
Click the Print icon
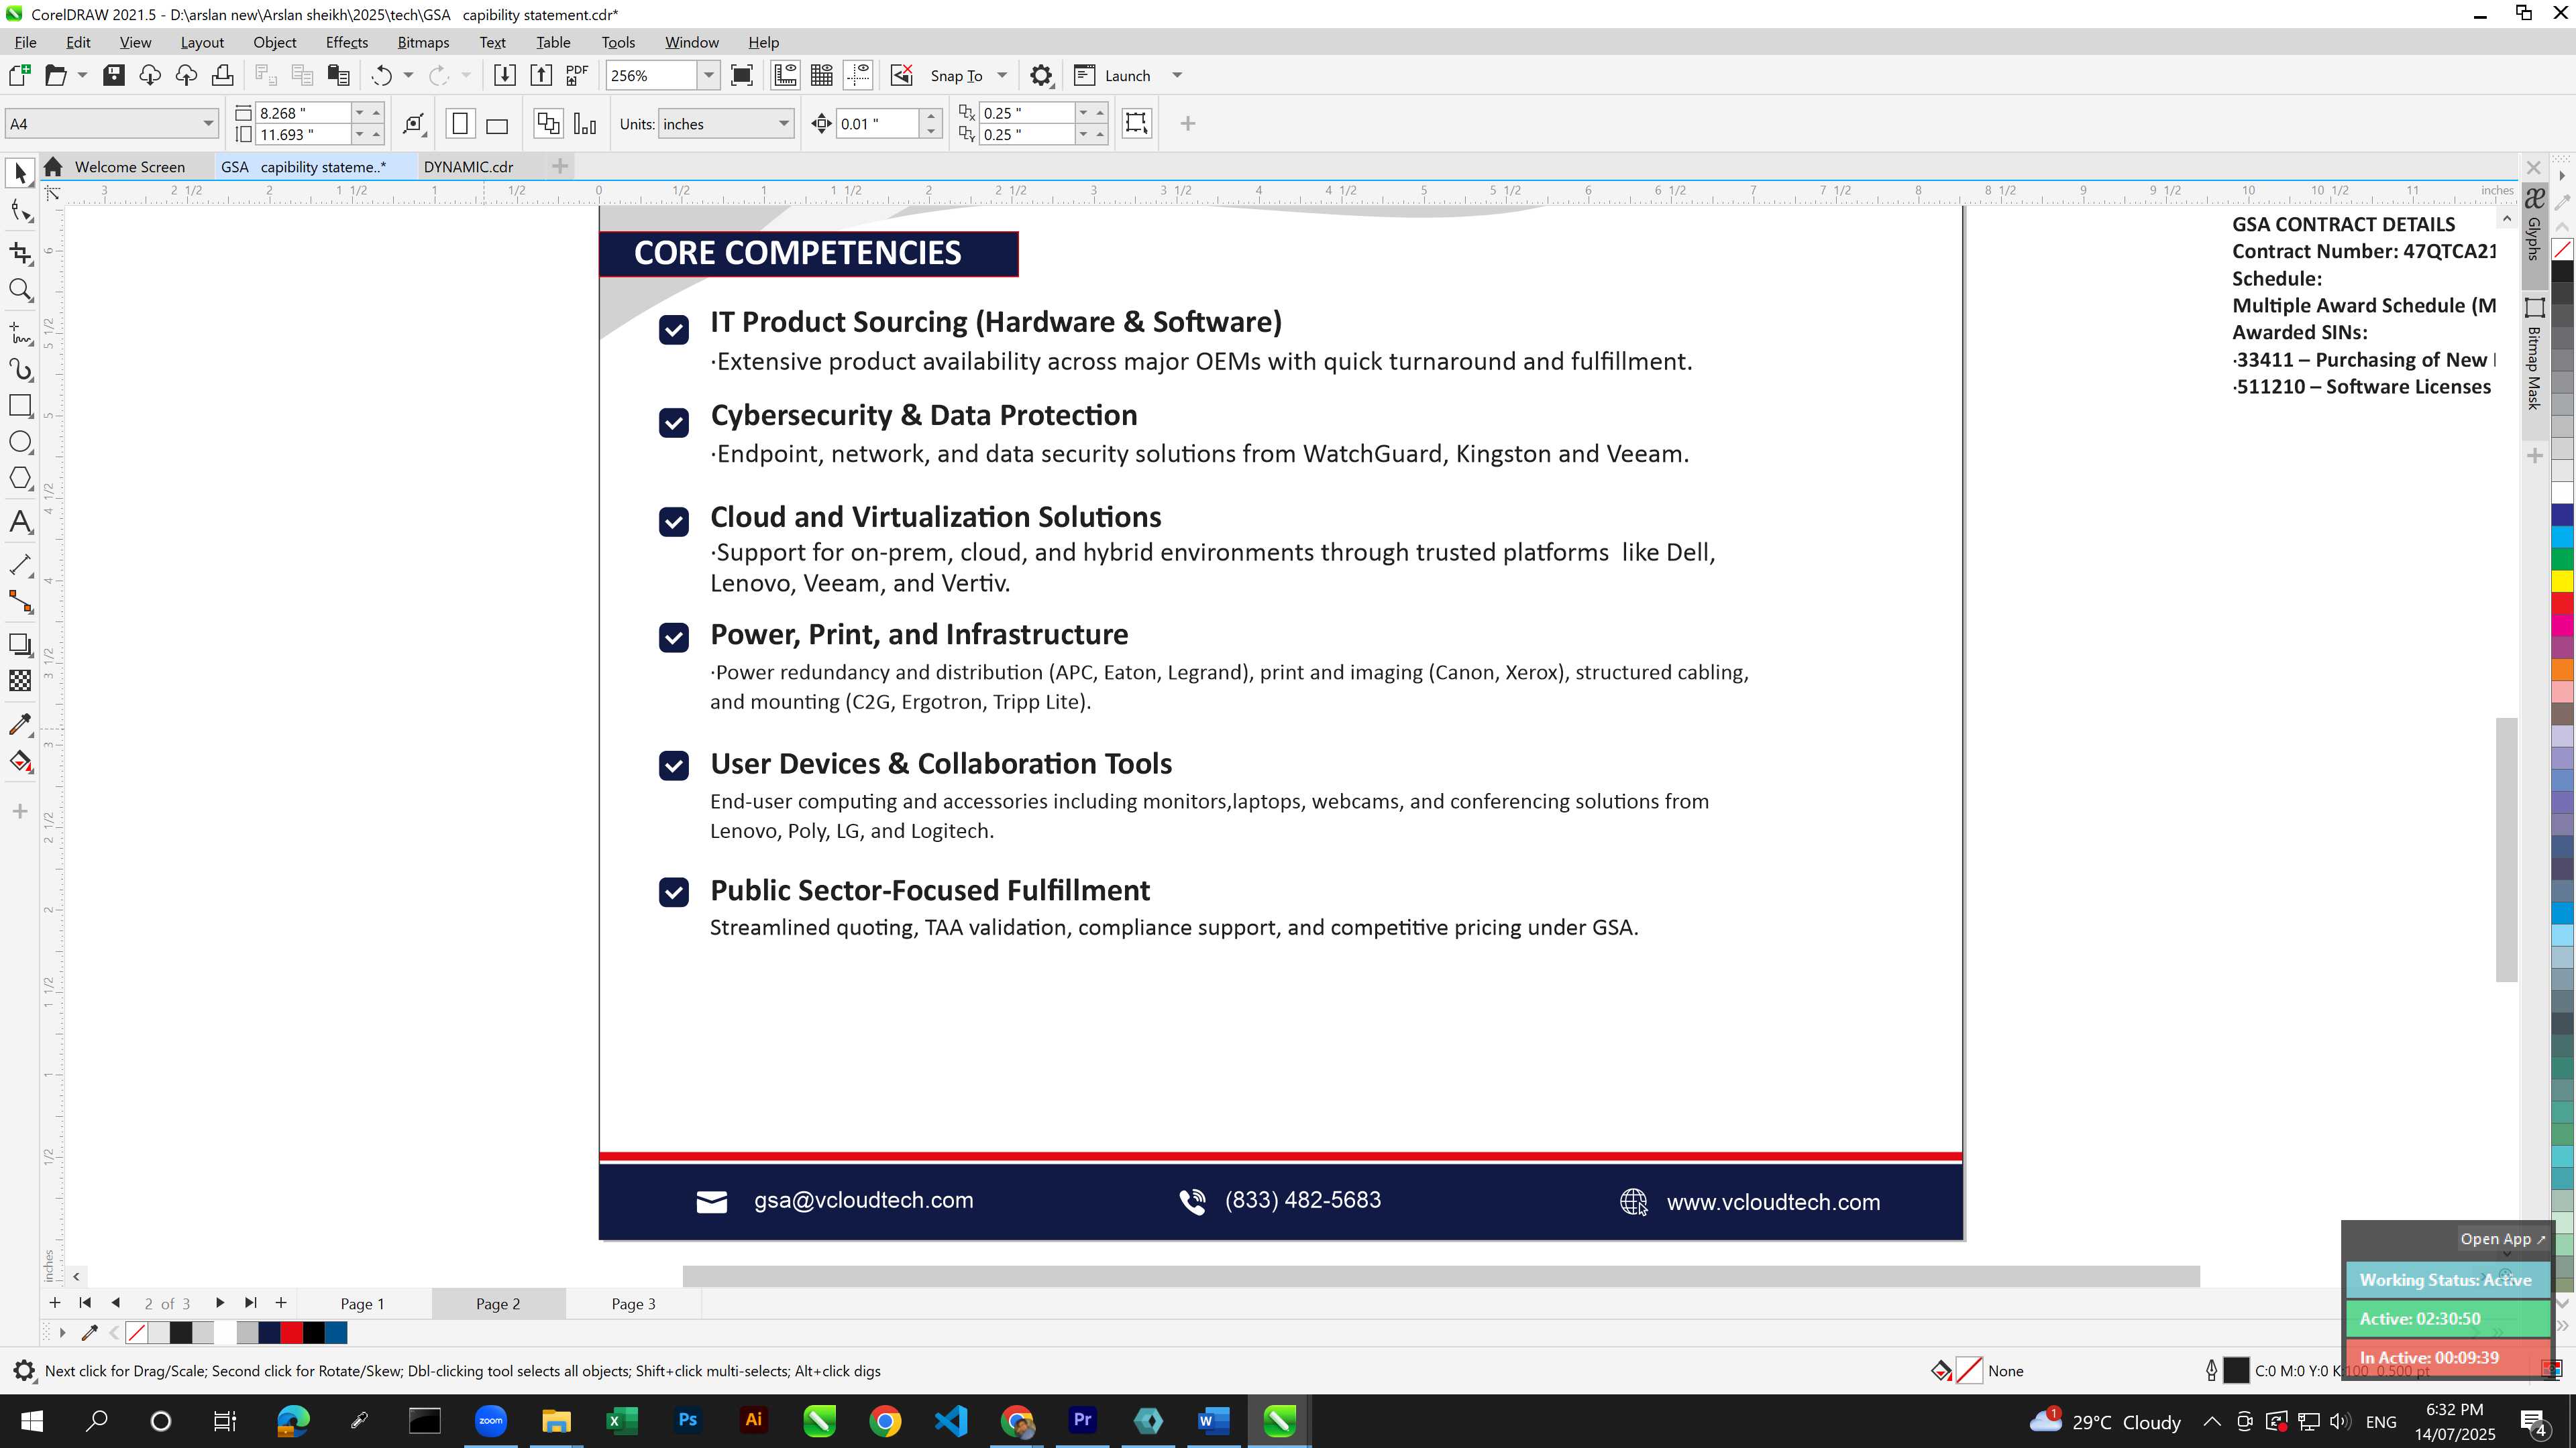click(222, 76)
